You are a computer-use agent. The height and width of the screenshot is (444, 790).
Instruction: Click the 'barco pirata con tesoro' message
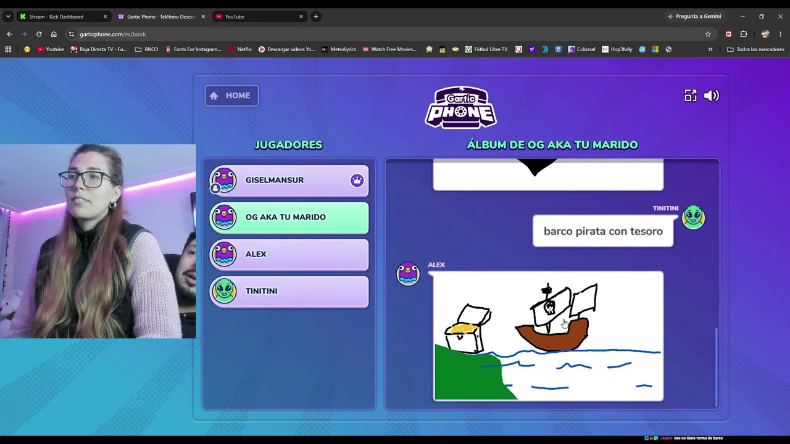coord(603,231)
